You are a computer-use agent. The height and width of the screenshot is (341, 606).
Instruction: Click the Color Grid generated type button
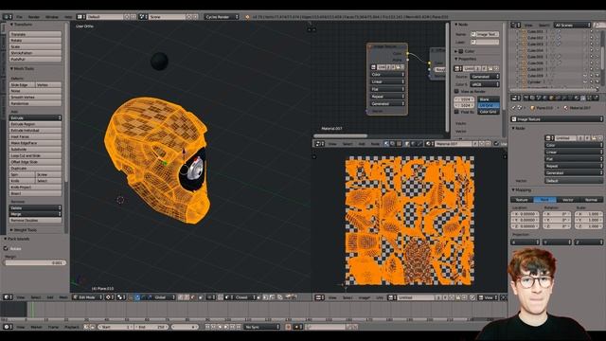(489, 112)
